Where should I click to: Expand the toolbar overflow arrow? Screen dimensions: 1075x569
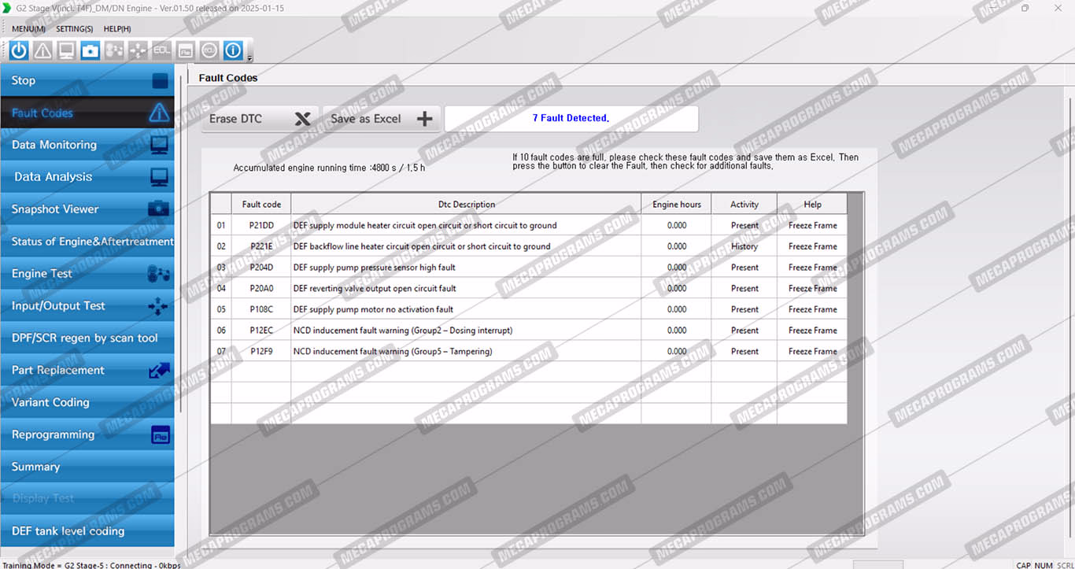pyautogui.click(x=249, y=58)
